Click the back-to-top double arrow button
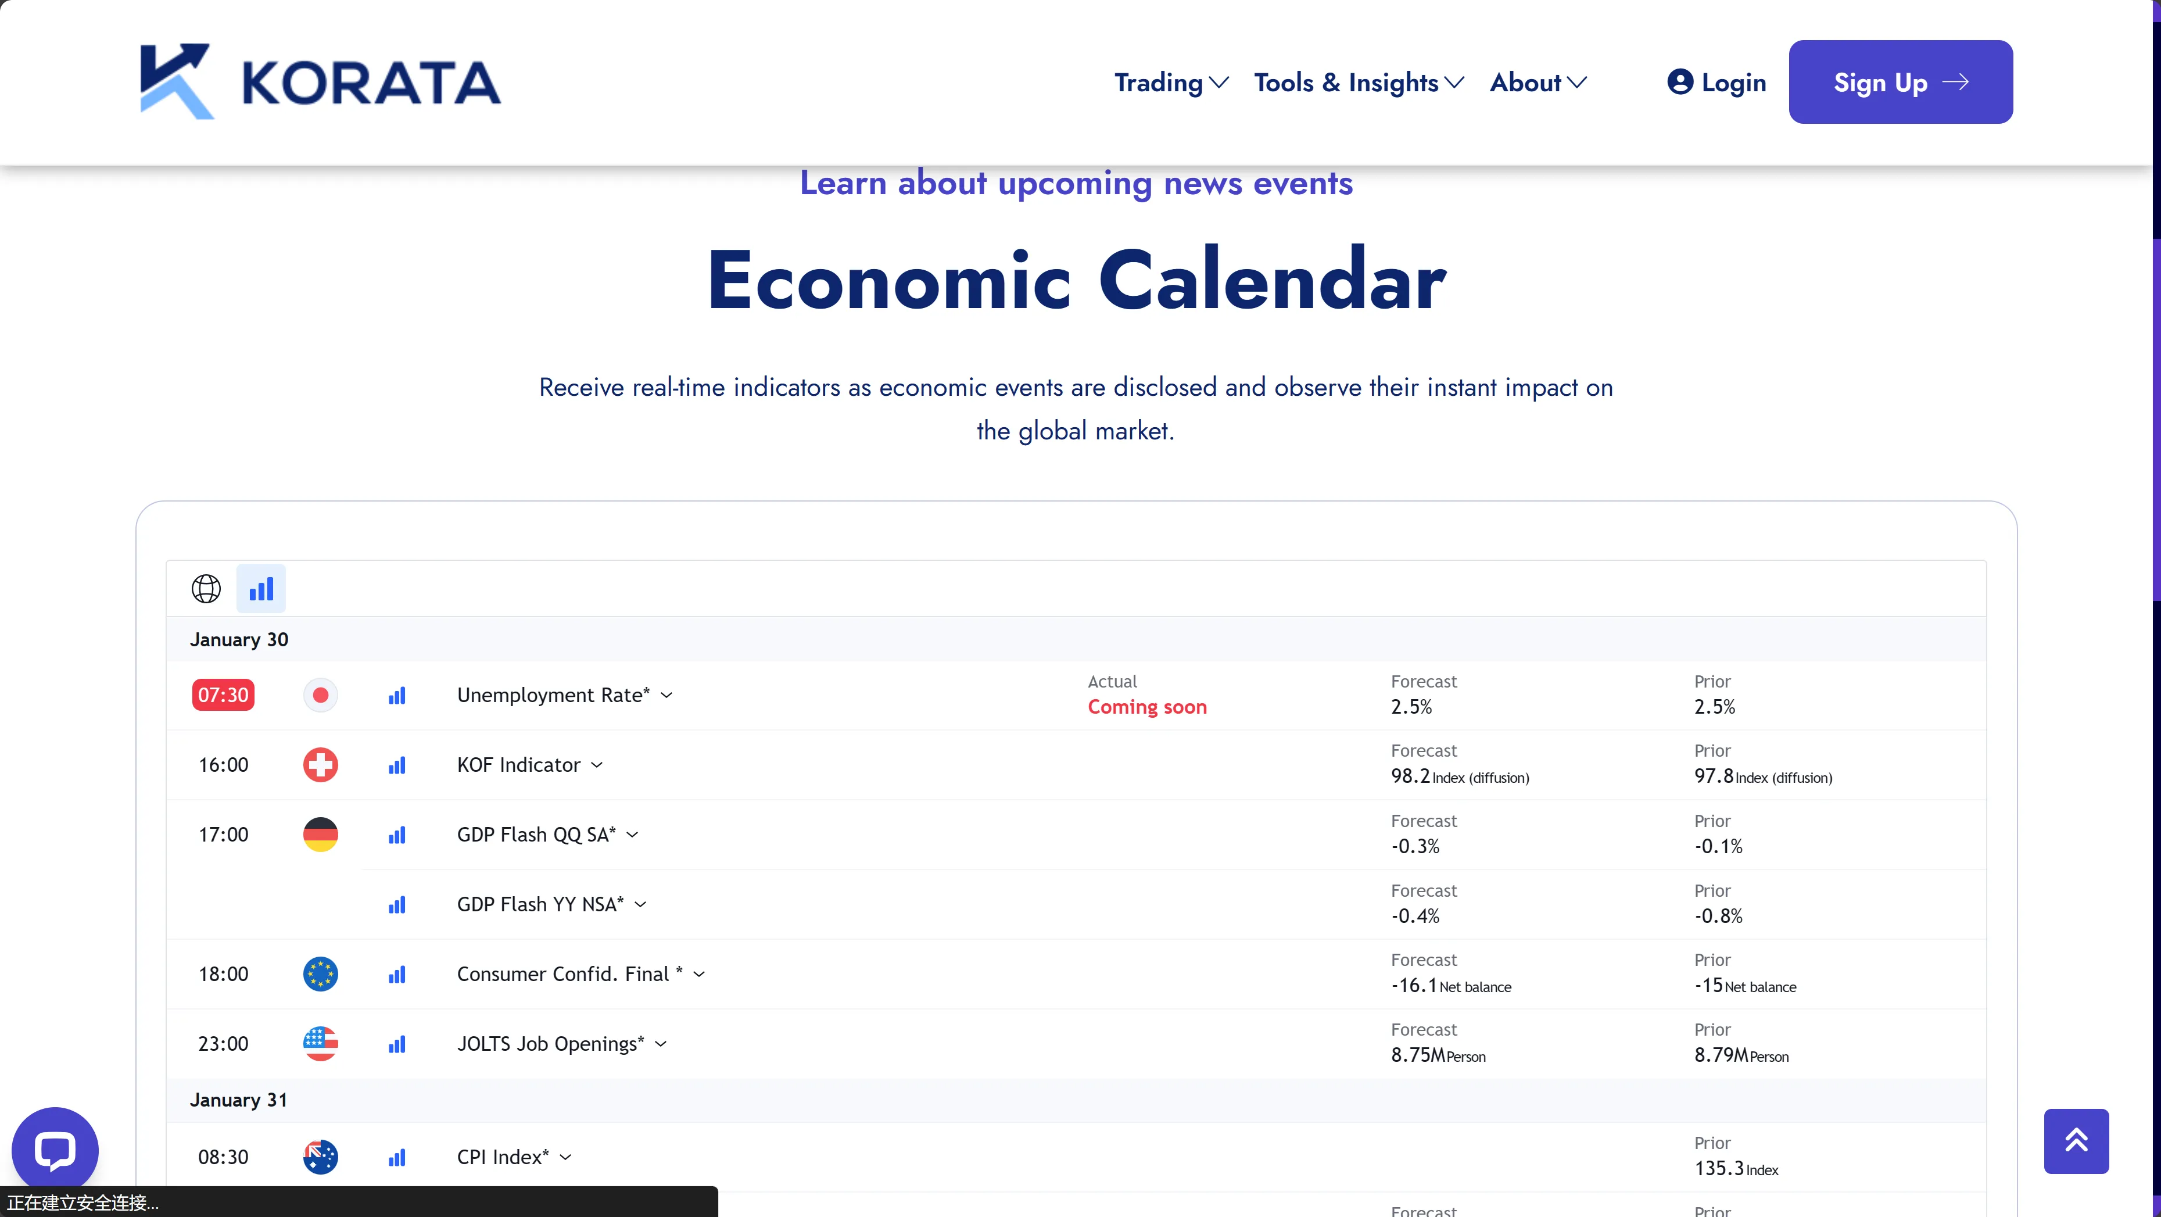This screenshot has width=2161, height=1217. [2076, 1141]
